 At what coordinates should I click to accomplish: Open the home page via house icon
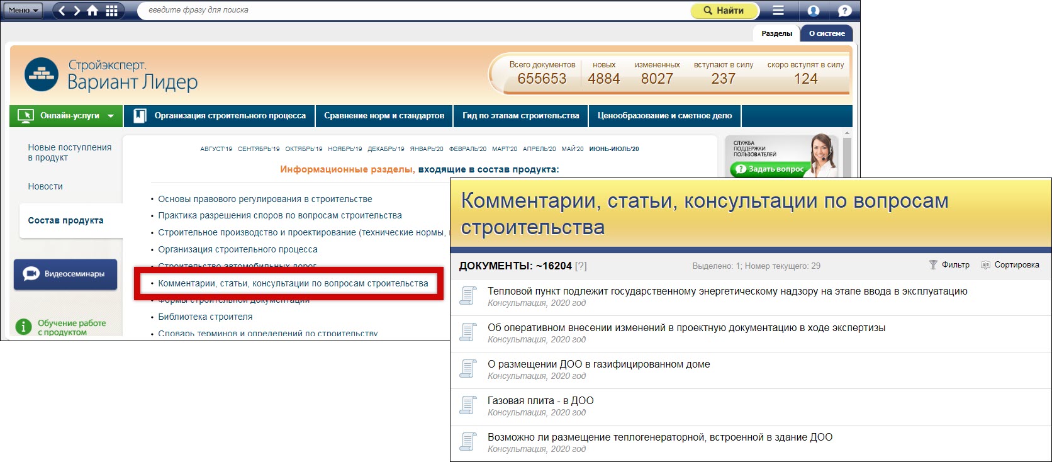click(x=93, y=11)
